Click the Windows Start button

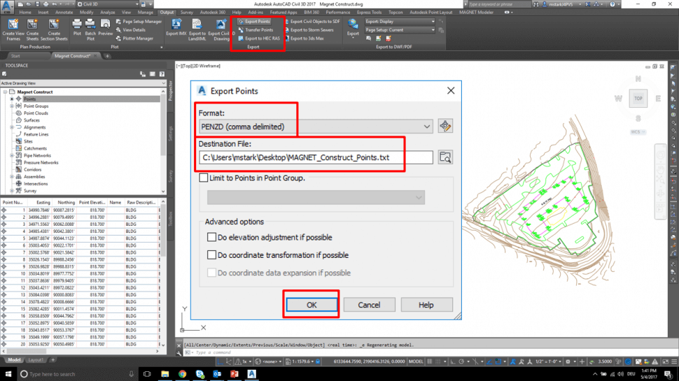click(8, 373)
